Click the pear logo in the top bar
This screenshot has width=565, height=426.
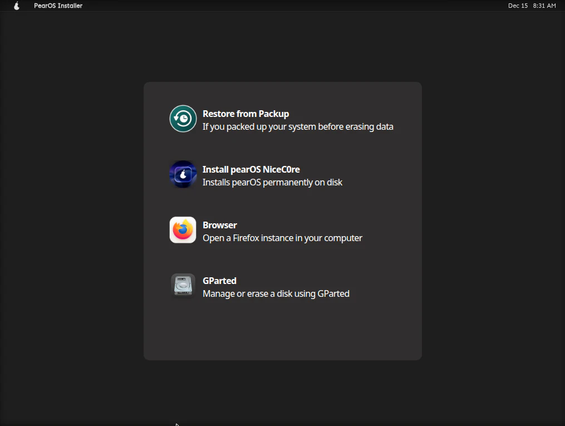click(x=17, y=6)
